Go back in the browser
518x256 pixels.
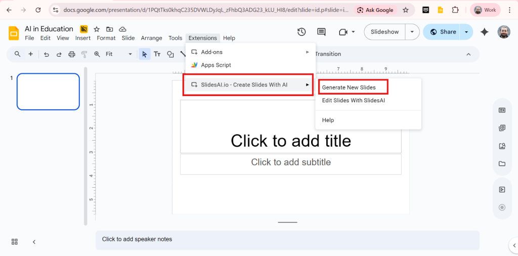pyautogui.click(x=9, y=10)
